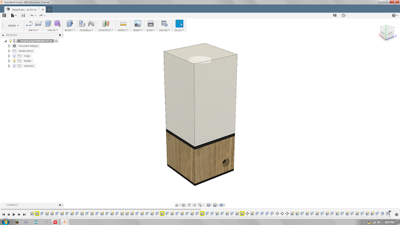Screen dimensions: 400x225
Task: Select the Extrude box tool
Action: [48, 24]
